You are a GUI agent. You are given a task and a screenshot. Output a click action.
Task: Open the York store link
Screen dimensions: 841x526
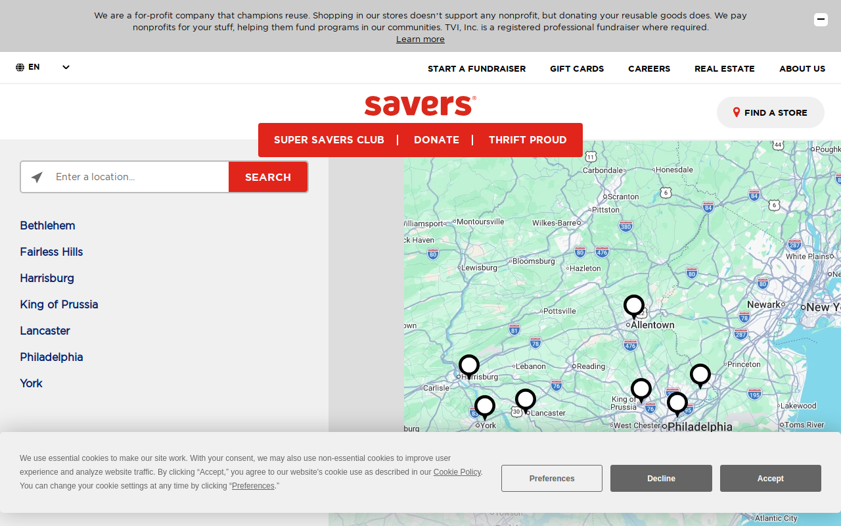31,383
